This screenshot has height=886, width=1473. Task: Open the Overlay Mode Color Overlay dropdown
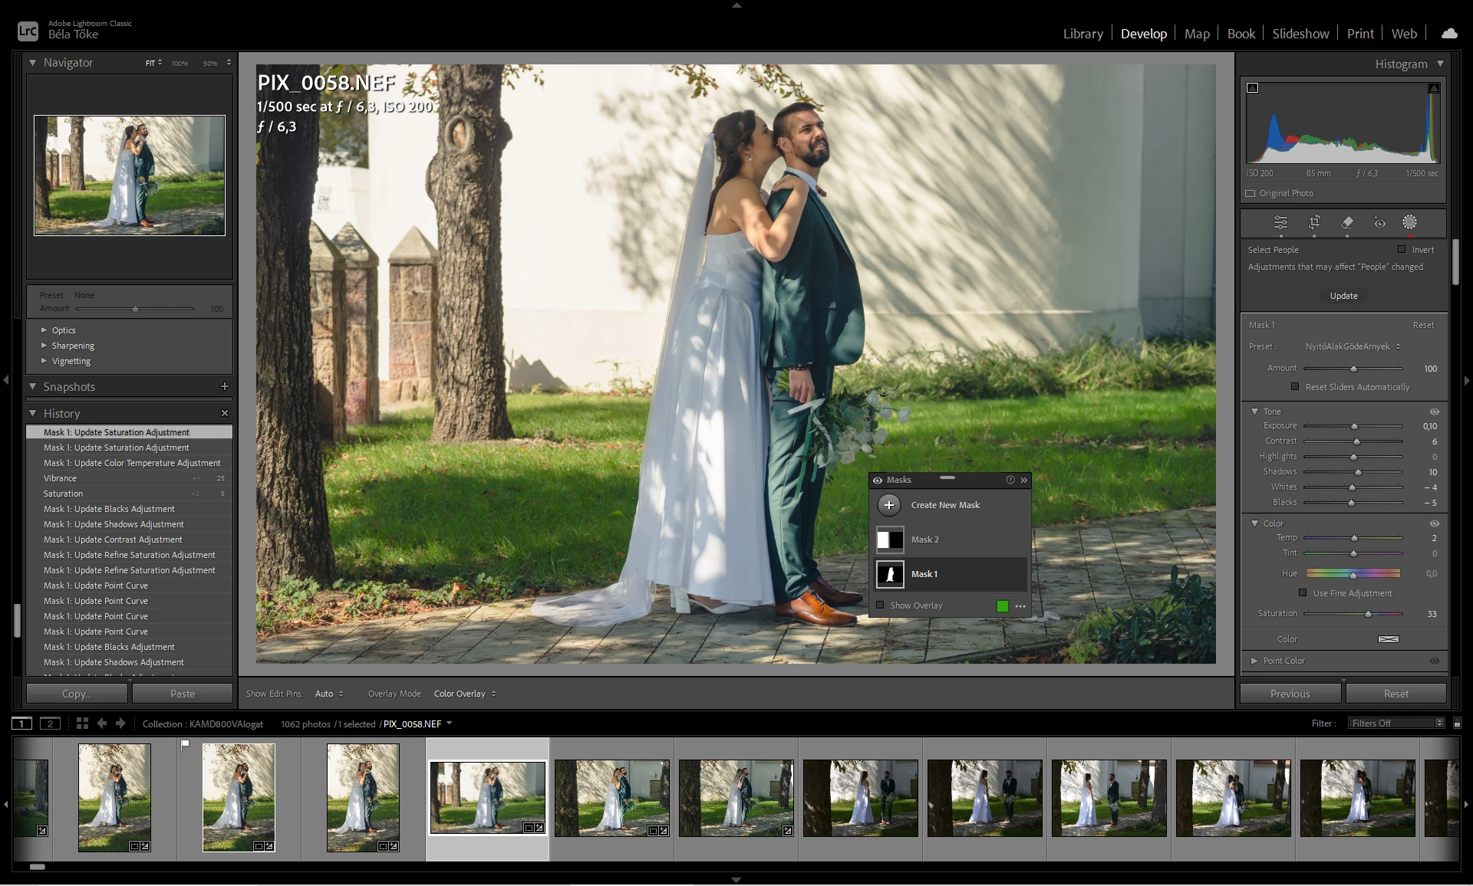464,694
